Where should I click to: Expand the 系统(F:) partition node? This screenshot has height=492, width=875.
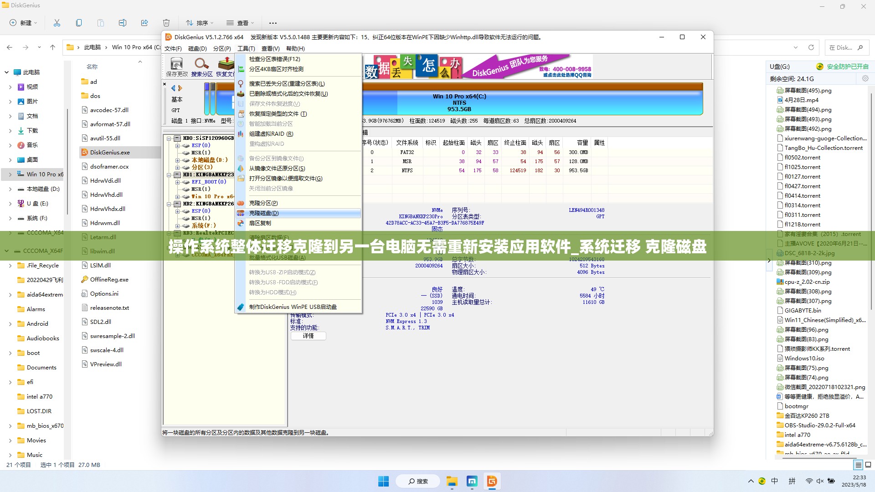[x=177, y=226]
